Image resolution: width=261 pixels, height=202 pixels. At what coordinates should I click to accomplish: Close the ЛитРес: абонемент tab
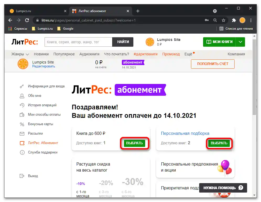coord(128,11)
